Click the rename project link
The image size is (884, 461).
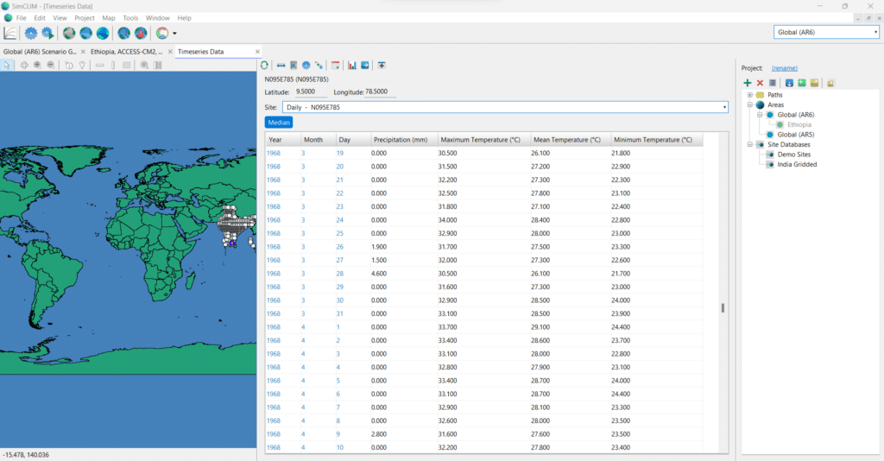(x=784, y=67)
